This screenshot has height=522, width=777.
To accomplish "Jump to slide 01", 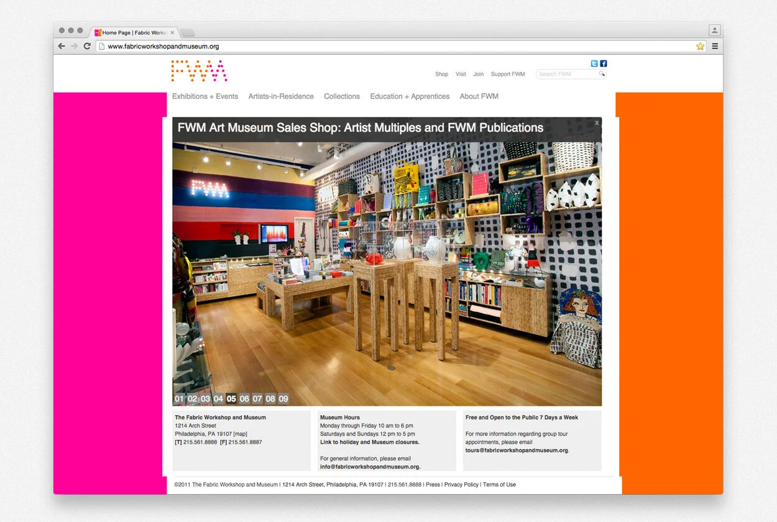I will 179,399.
